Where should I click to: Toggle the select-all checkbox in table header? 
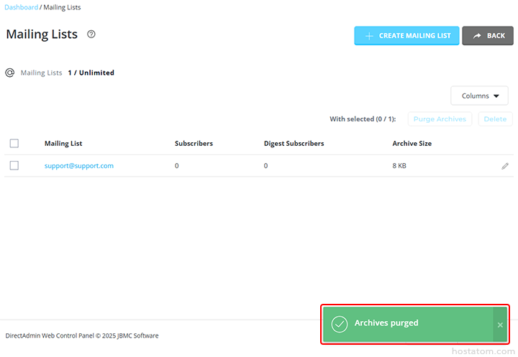tap(14, 144)
